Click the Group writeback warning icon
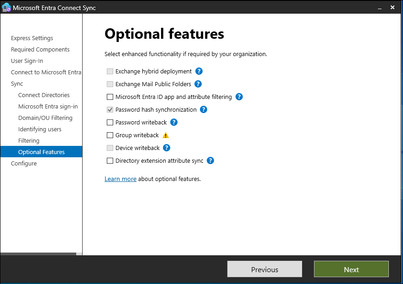 (166, 135)
